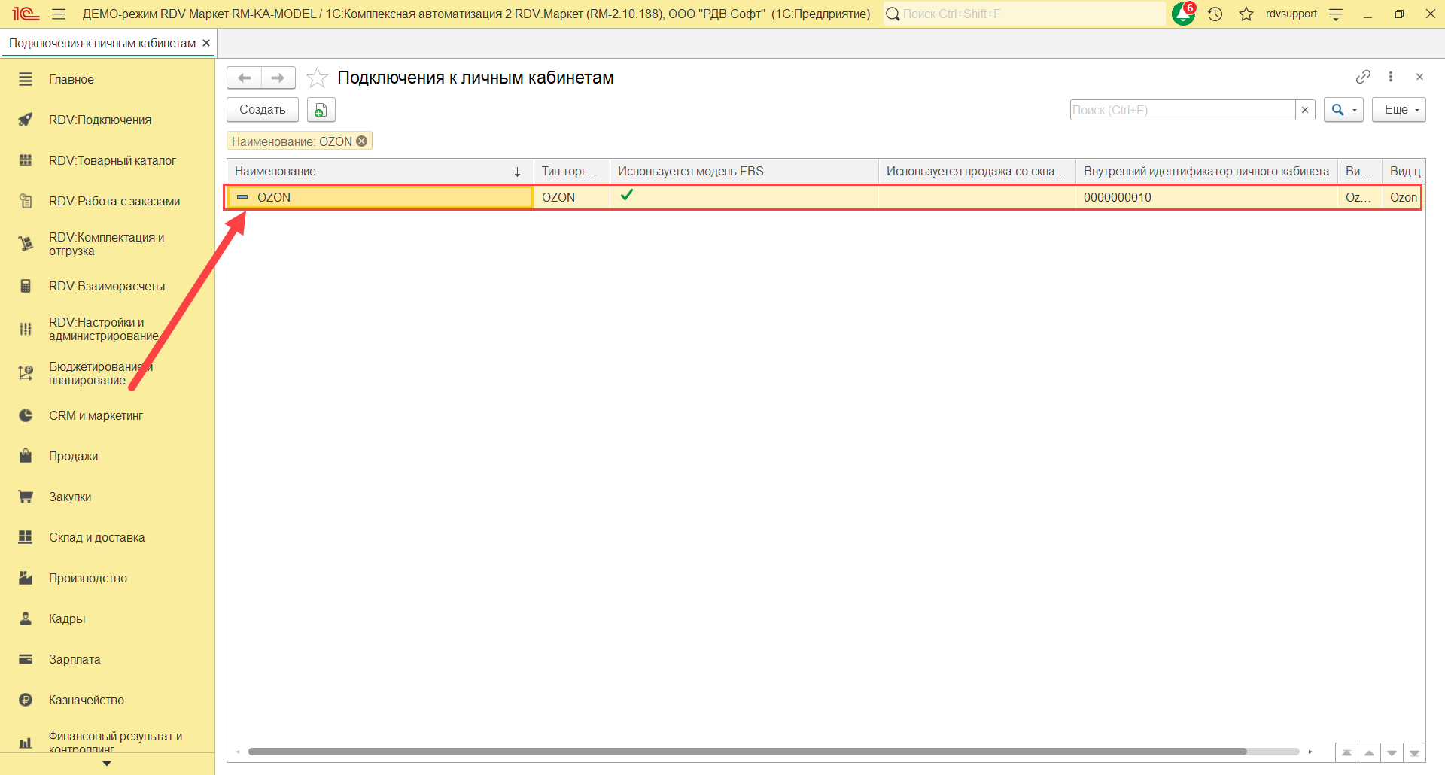Open Бюджетирование и планирование section

coord(107,373)
